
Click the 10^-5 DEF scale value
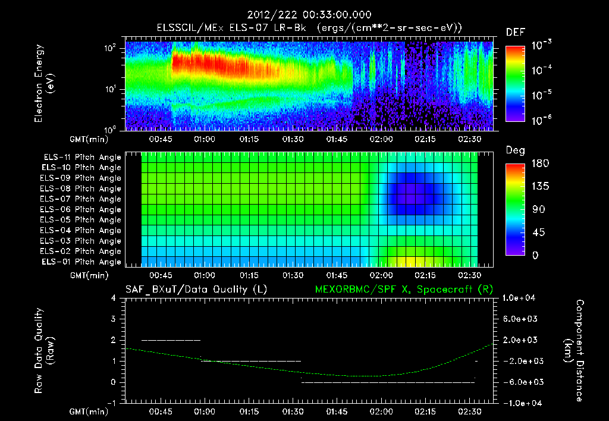[542, 95]
